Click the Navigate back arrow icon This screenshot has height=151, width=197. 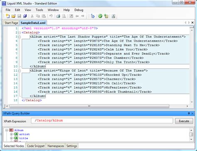coord(77,16)
